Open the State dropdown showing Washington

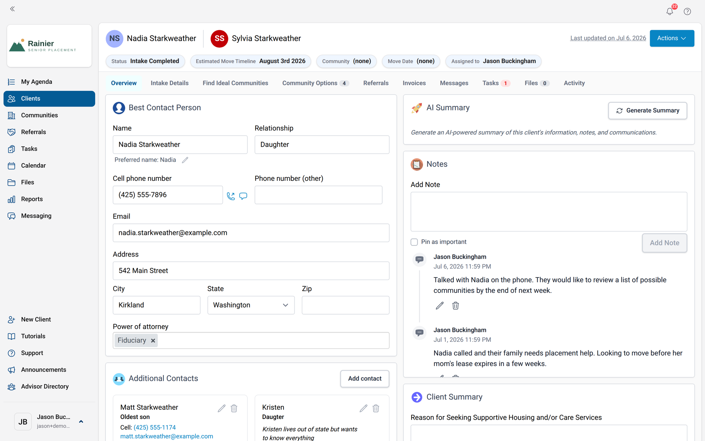tap(251, 305)
